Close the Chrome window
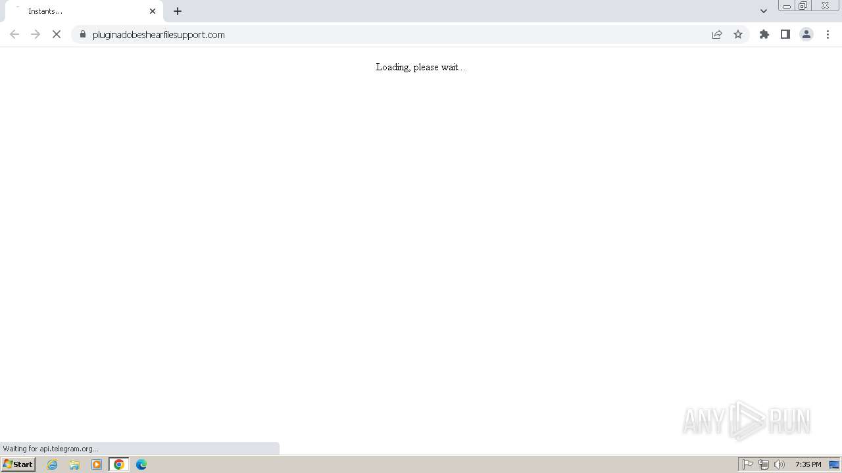 tap(826, 6)
